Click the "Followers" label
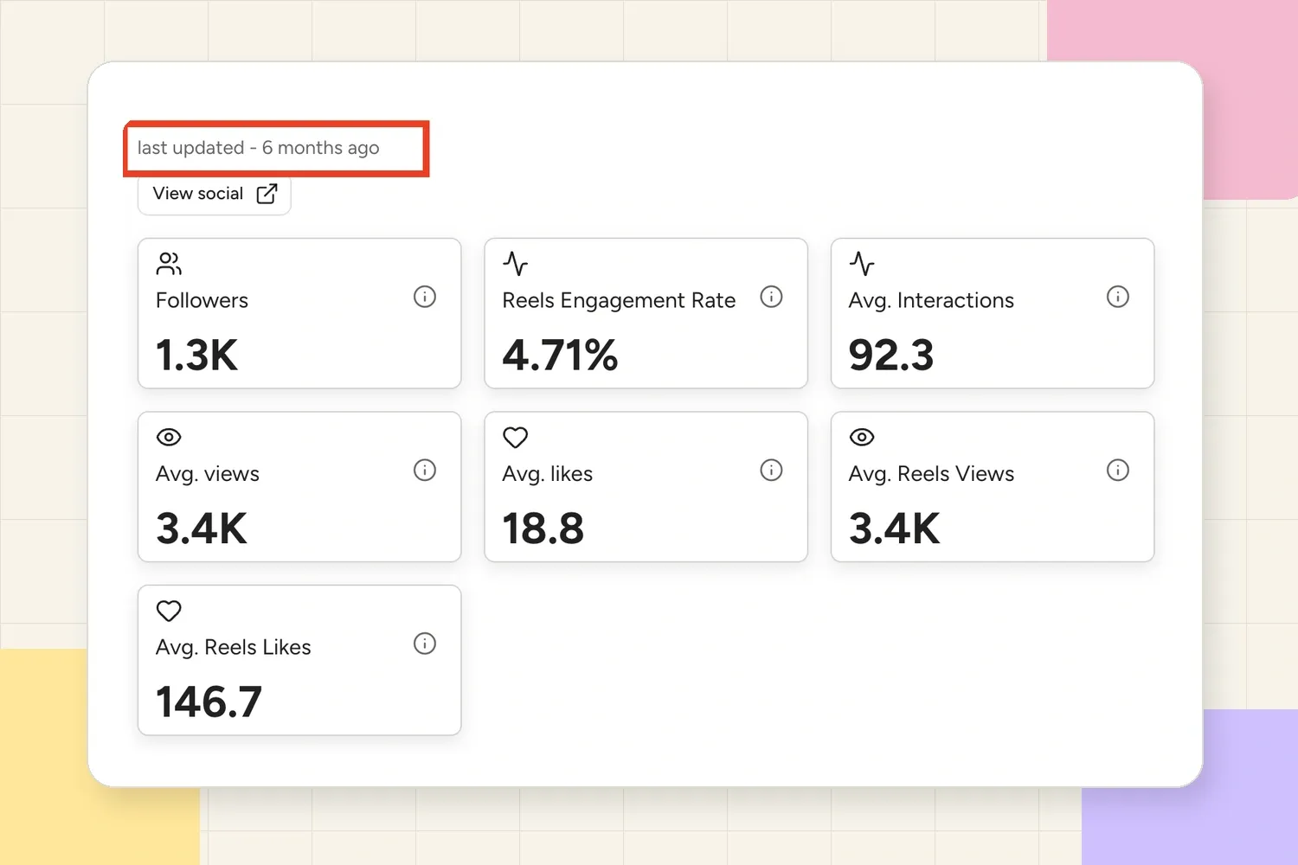Image resolution: width=1298 pixels, height=865 pixels. pyautogui.click(x=202, y=300)
